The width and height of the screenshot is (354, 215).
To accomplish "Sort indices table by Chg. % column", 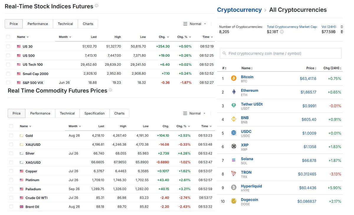I will point(184,37).
